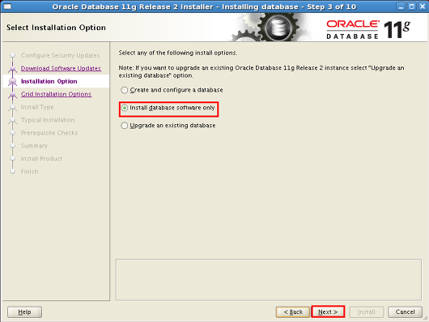Click the Grid Installation Options step marker icon
Image resolution: width=429 pixels, height=322 pixels.
(12, 95)
